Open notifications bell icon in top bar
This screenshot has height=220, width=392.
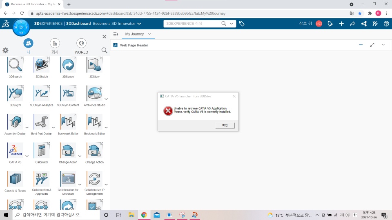pos(330,24)
